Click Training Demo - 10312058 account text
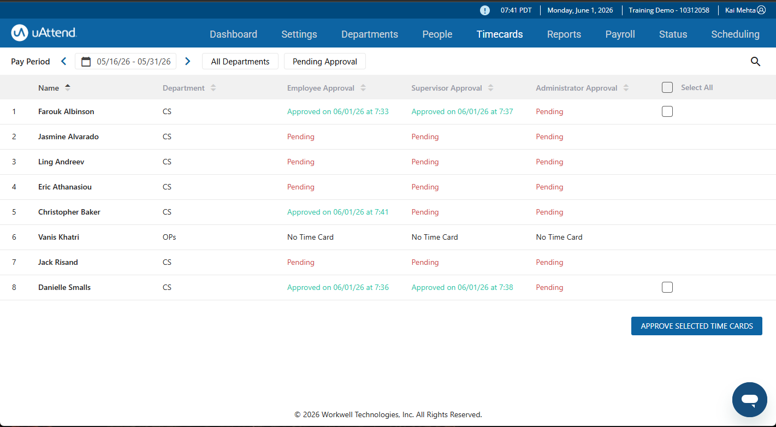 (x=669, y=10)
